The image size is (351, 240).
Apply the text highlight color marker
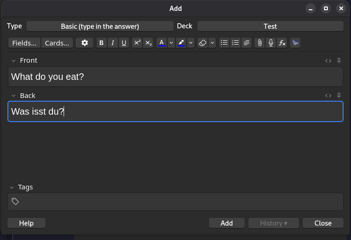point(181,43)
